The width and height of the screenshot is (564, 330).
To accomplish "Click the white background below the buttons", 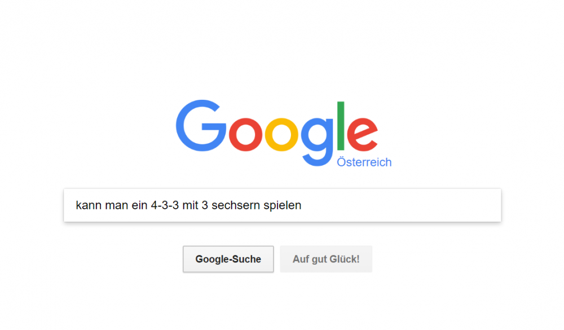I will [x=283, y=302].
